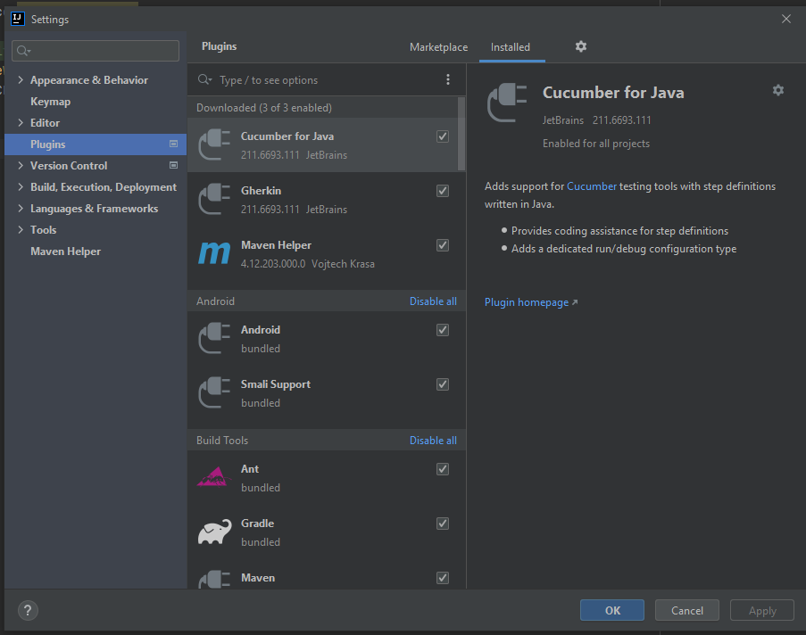The height and width of the screenshot is (635, 806).
Task: Click Disable all for Build Tools group
Action: (x=433, y=441)
